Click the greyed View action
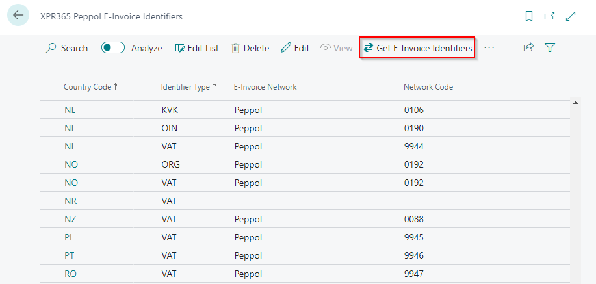The width and height of the screenshot is (596, 284). 337,48
